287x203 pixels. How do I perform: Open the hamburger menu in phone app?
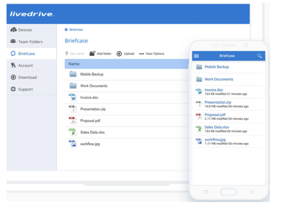tap(196, 56)
